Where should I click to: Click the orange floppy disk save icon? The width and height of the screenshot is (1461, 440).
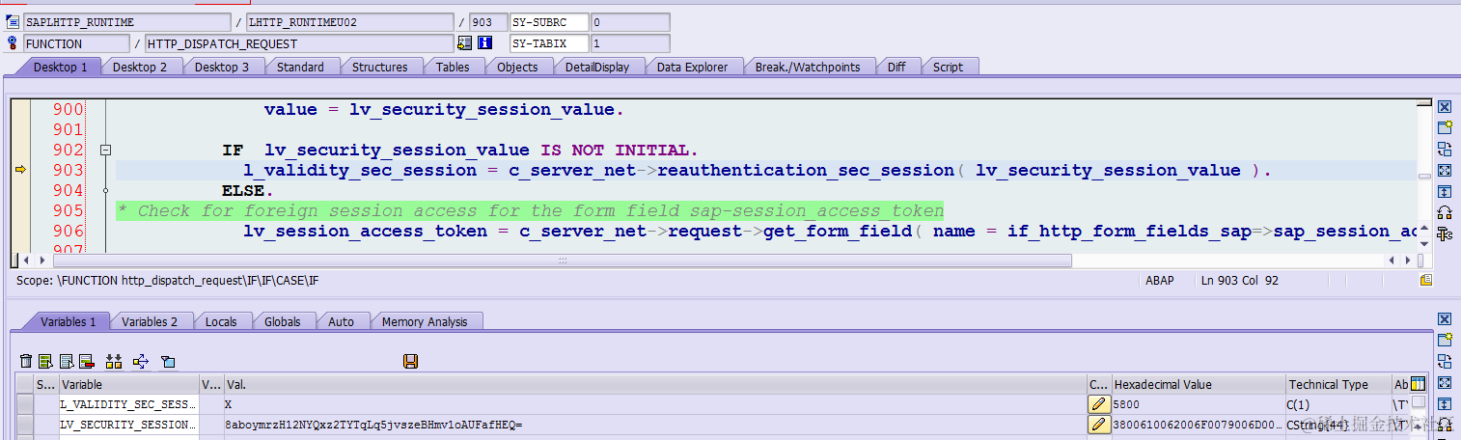point(410,362)
